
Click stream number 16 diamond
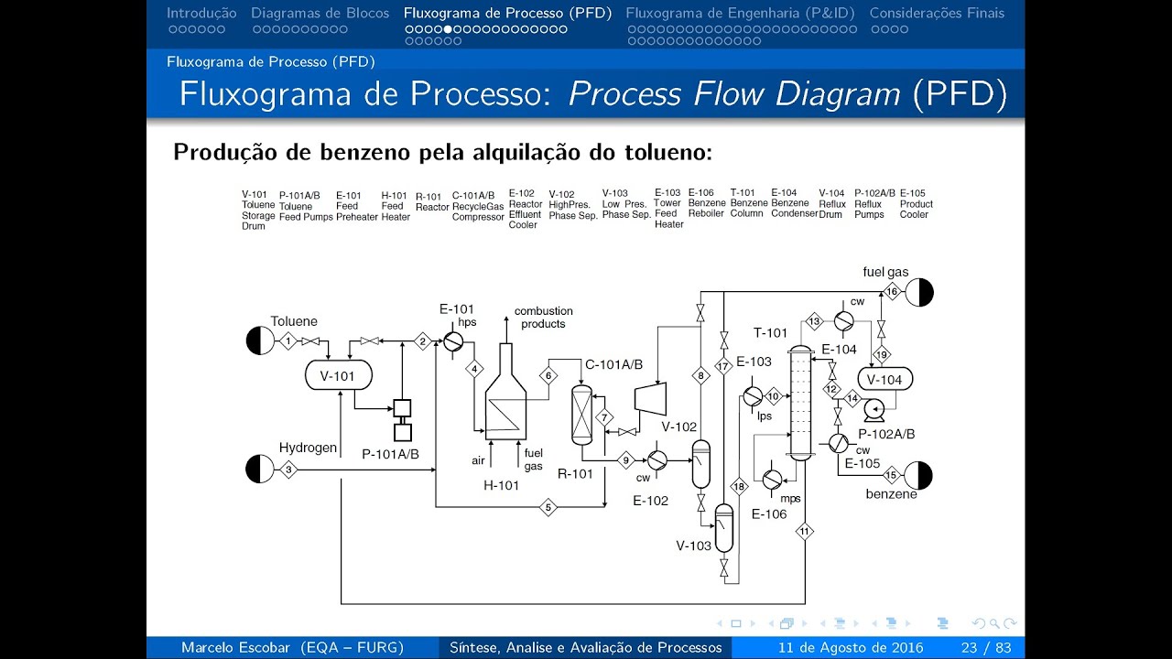coord(892,292)
